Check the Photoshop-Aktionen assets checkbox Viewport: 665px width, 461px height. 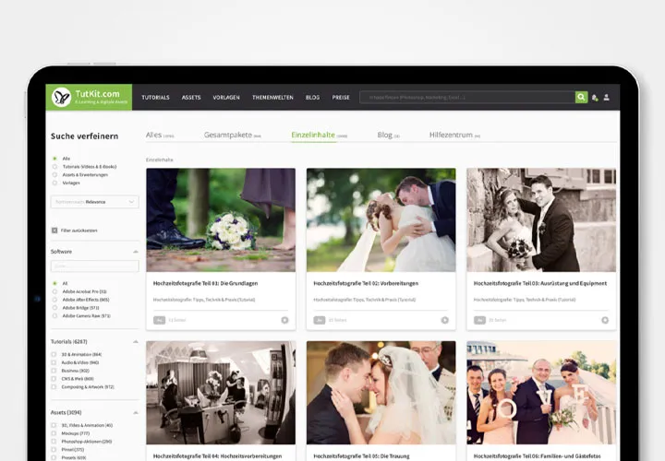(54, 442)
